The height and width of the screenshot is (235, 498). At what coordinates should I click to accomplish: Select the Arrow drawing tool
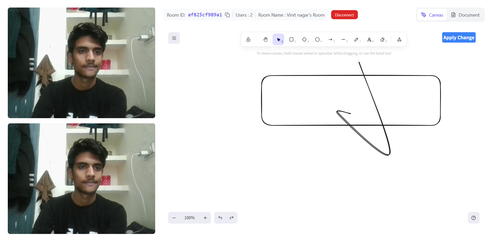pyautogui.click(x=330, y=39)
